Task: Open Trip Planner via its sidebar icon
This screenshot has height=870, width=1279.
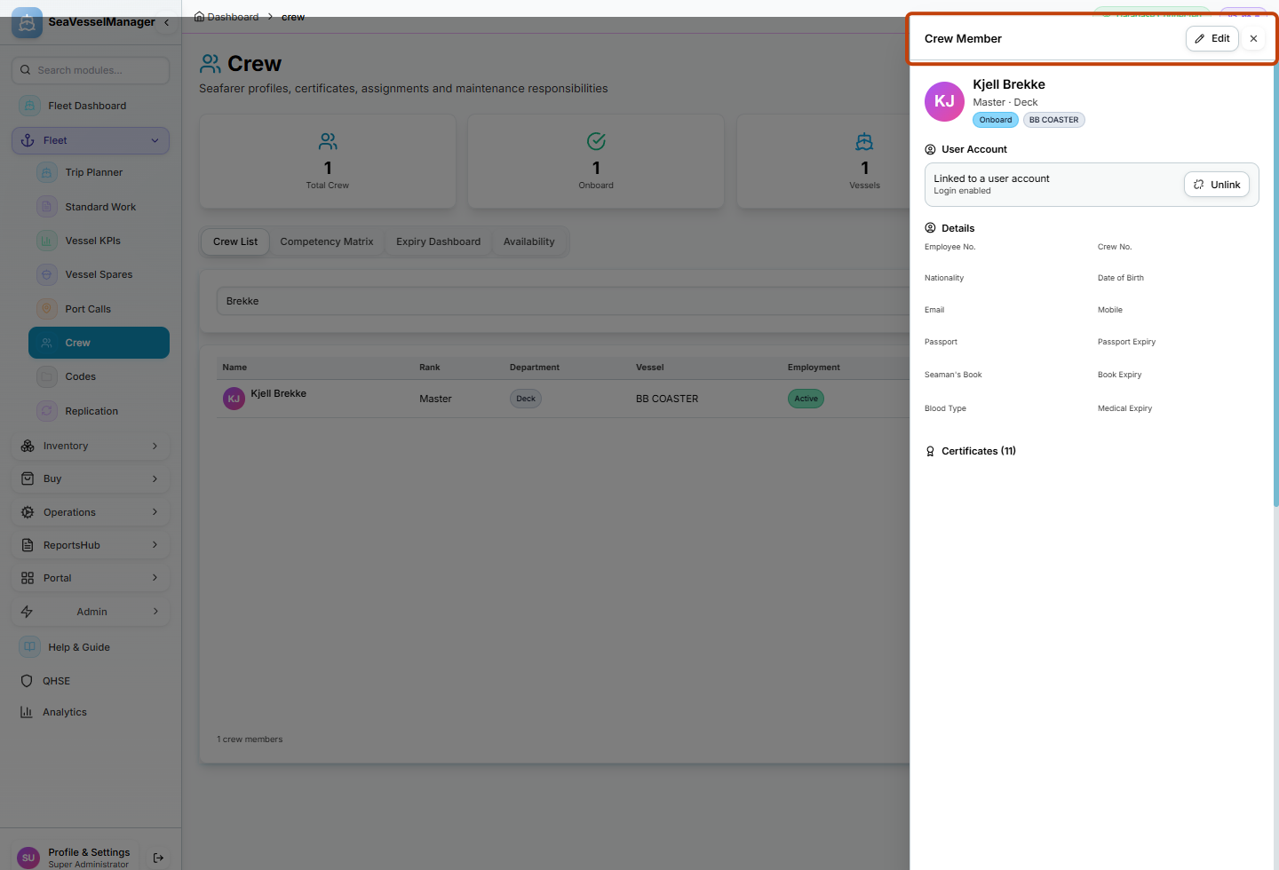Action: 47,172
